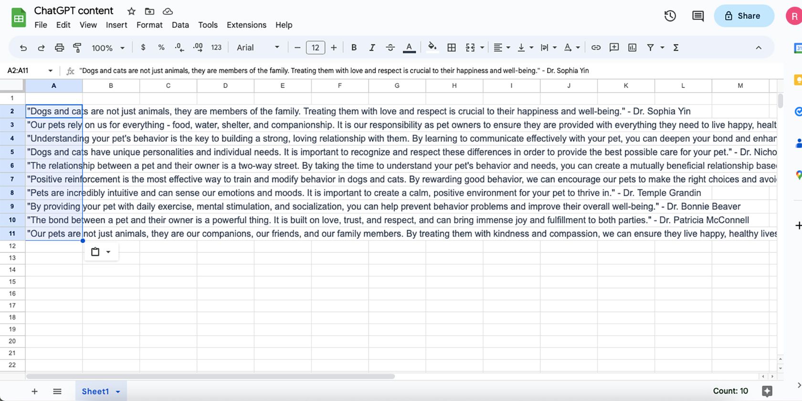
Task: Collapse the toolbar with up chevron
Action: 759,47
